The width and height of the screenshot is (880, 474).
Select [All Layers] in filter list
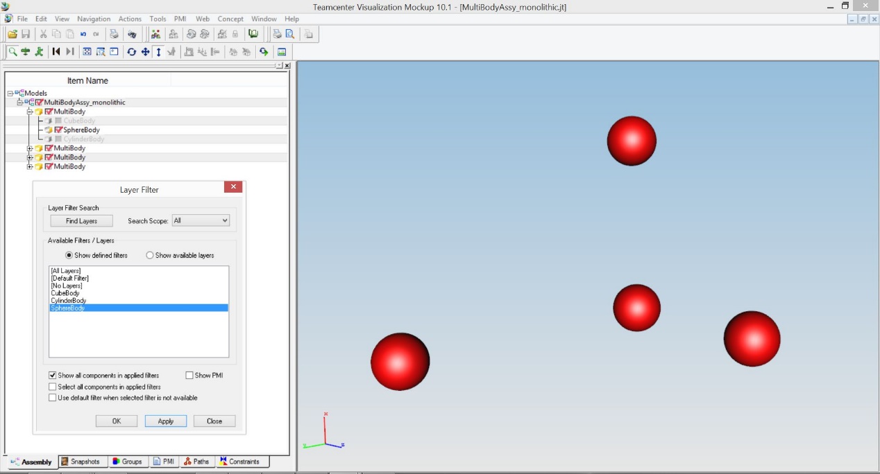139,271
